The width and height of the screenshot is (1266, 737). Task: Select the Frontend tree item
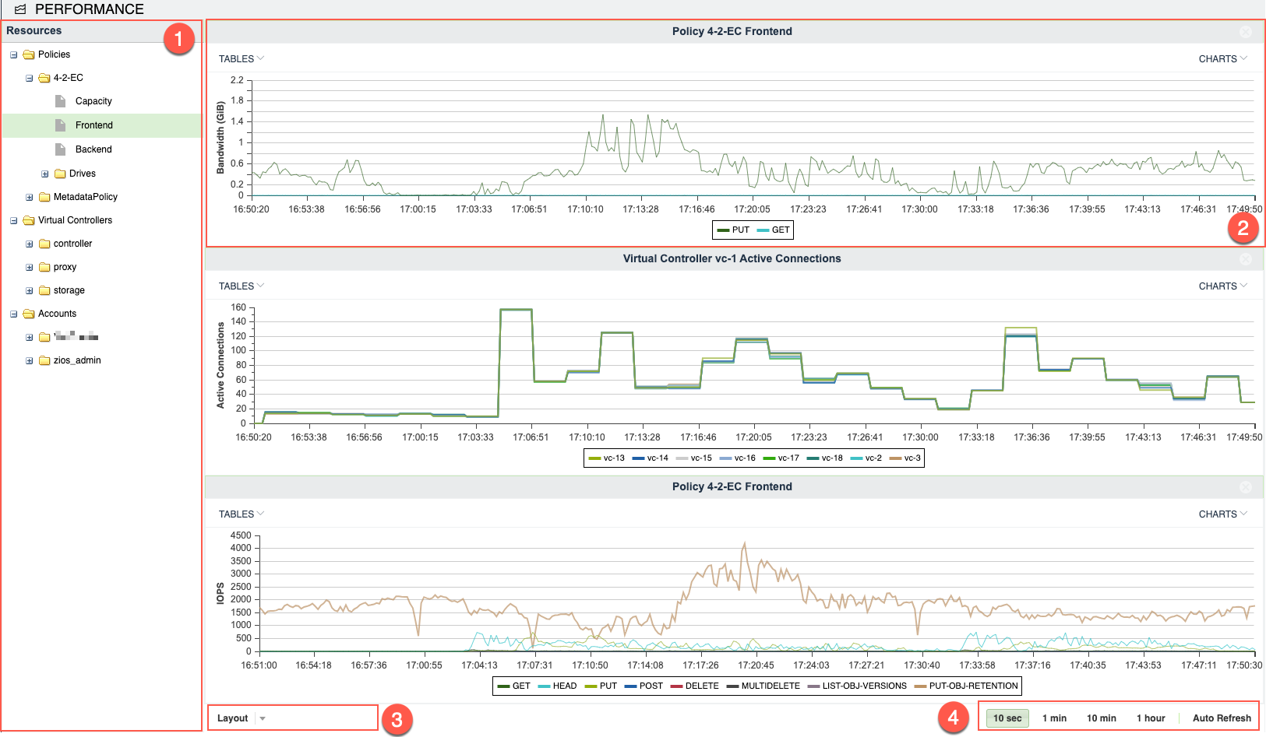94,125
